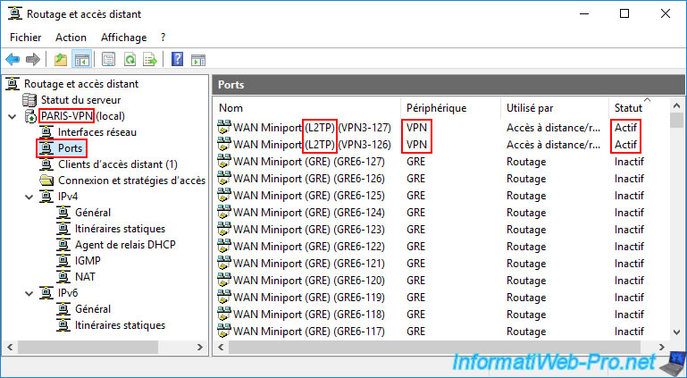Collapse the IPv6 tree node

[x=29, y=293]
